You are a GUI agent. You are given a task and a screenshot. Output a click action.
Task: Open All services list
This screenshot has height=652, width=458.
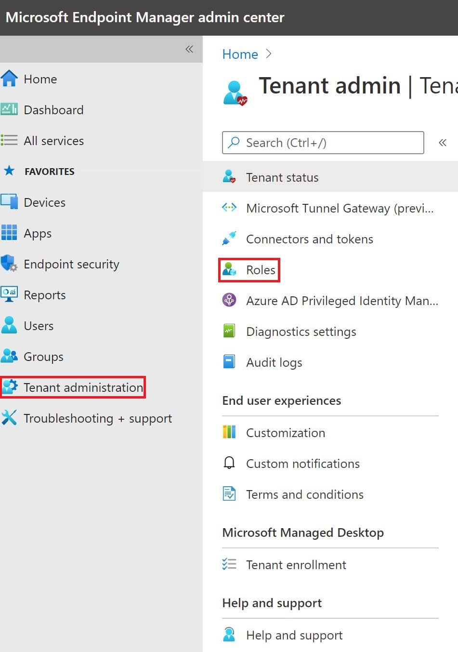[x=53, y=141]
